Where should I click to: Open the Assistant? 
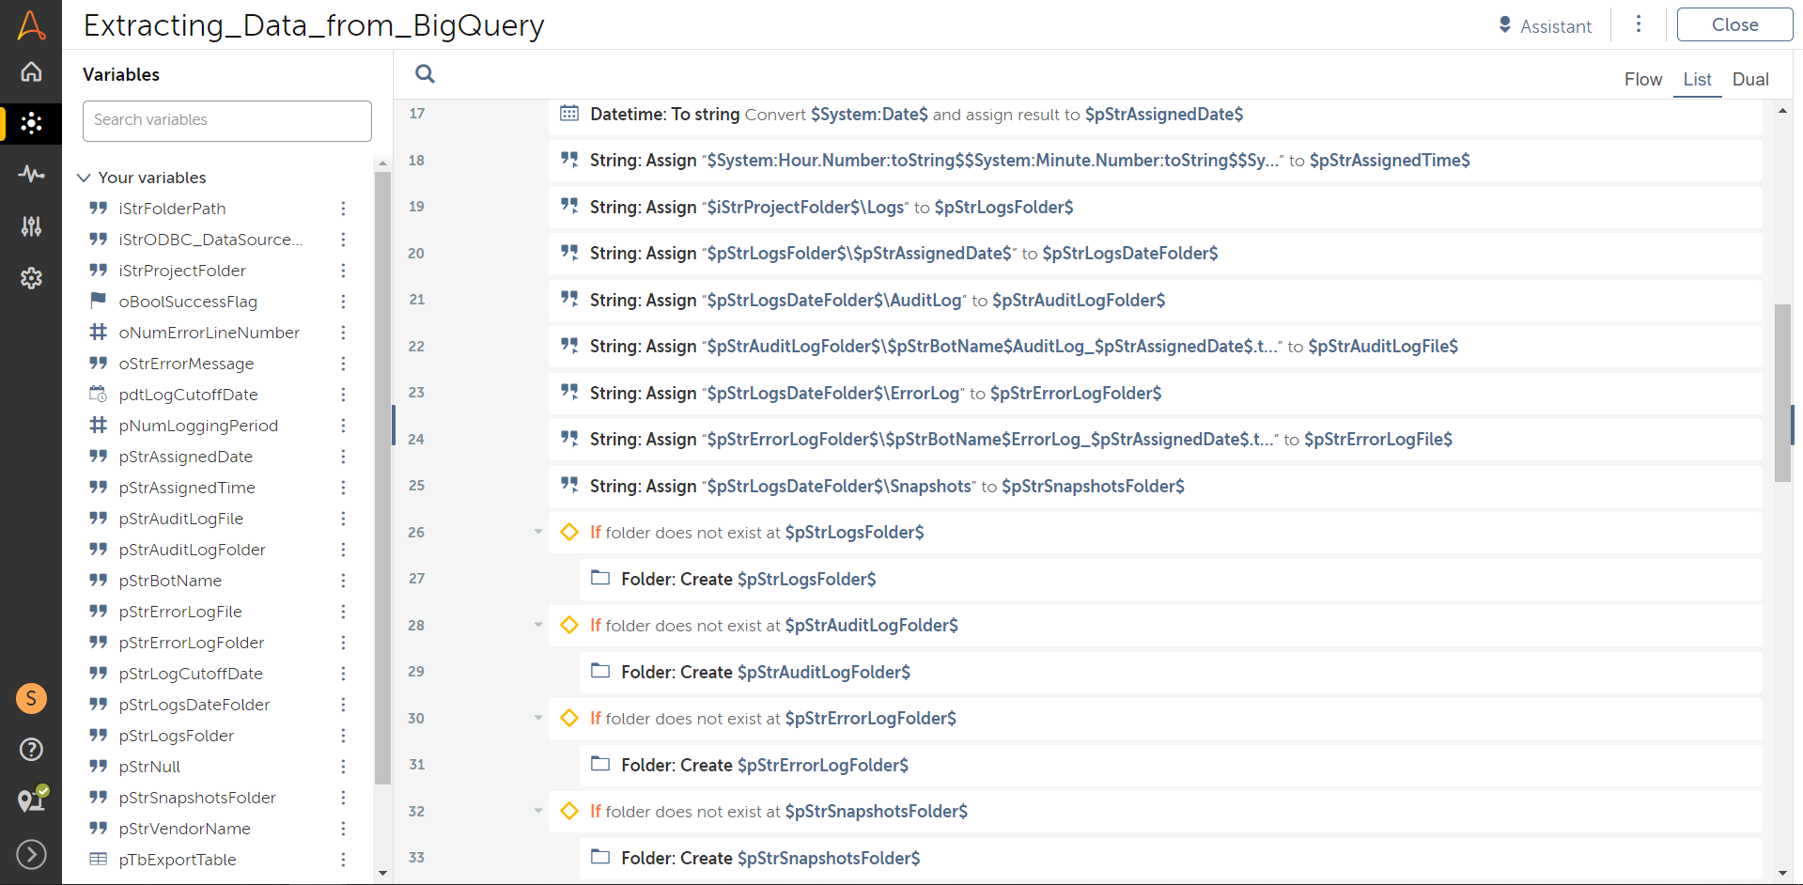pyautogui.click(x=1545, y=26)
